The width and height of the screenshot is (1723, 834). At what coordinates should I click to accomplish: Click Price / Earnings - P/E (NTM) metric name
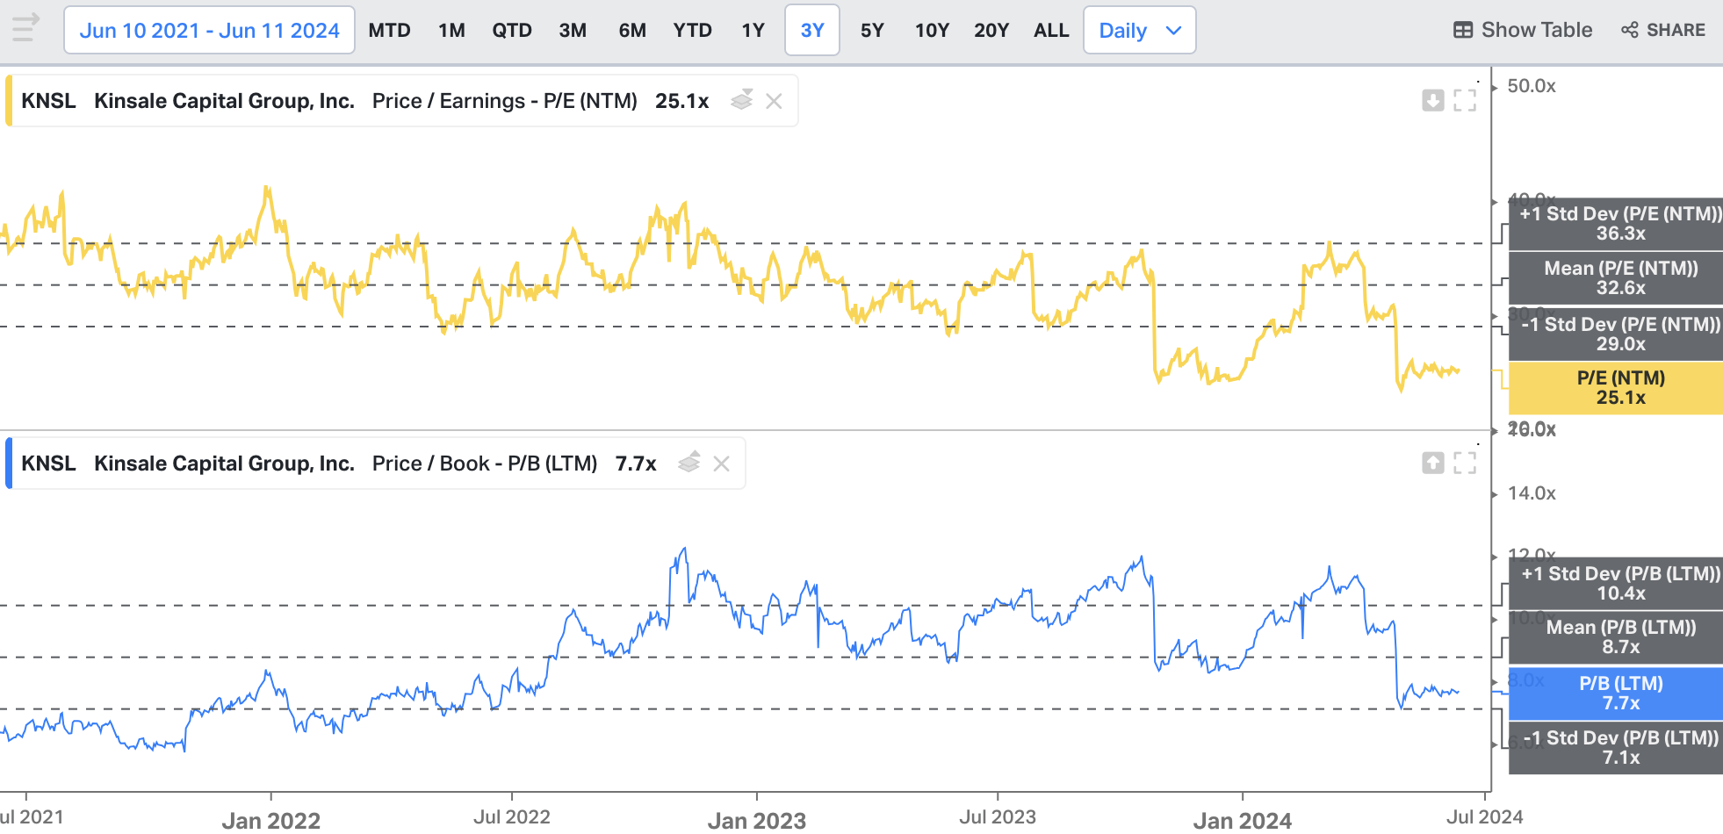(x=505, y=101)
